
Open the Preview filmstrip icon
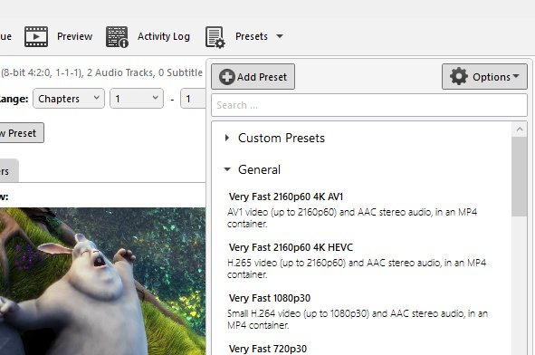coord(36,36)
